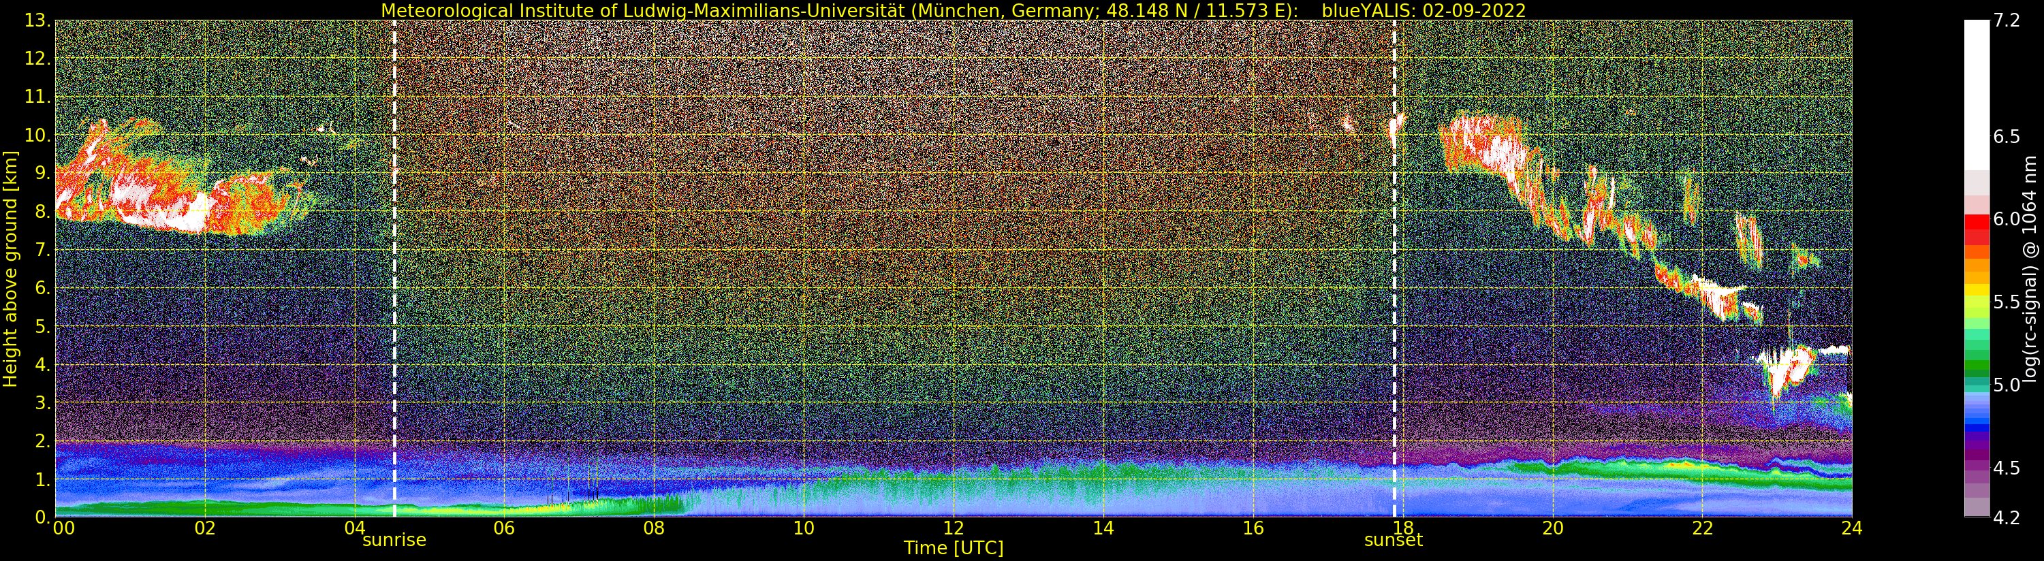Click the 'Height above ground [km]' axis label
2044x561 pixels.
10,268
